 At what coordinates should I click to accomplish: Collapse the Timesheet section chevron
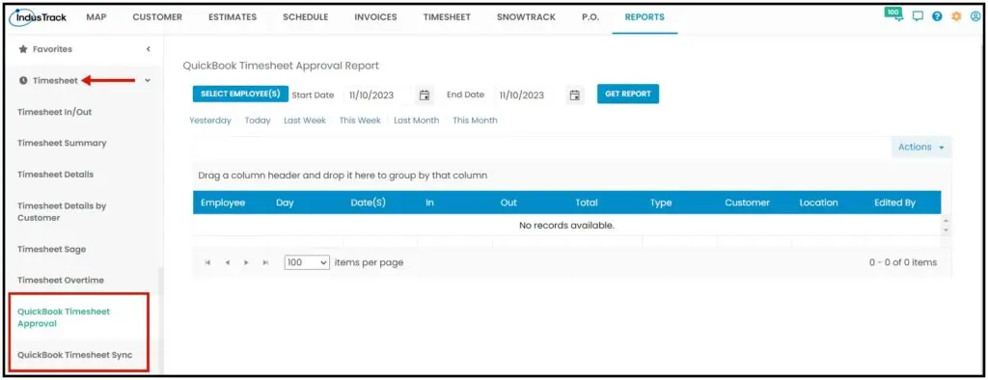[x=148, y=81]
